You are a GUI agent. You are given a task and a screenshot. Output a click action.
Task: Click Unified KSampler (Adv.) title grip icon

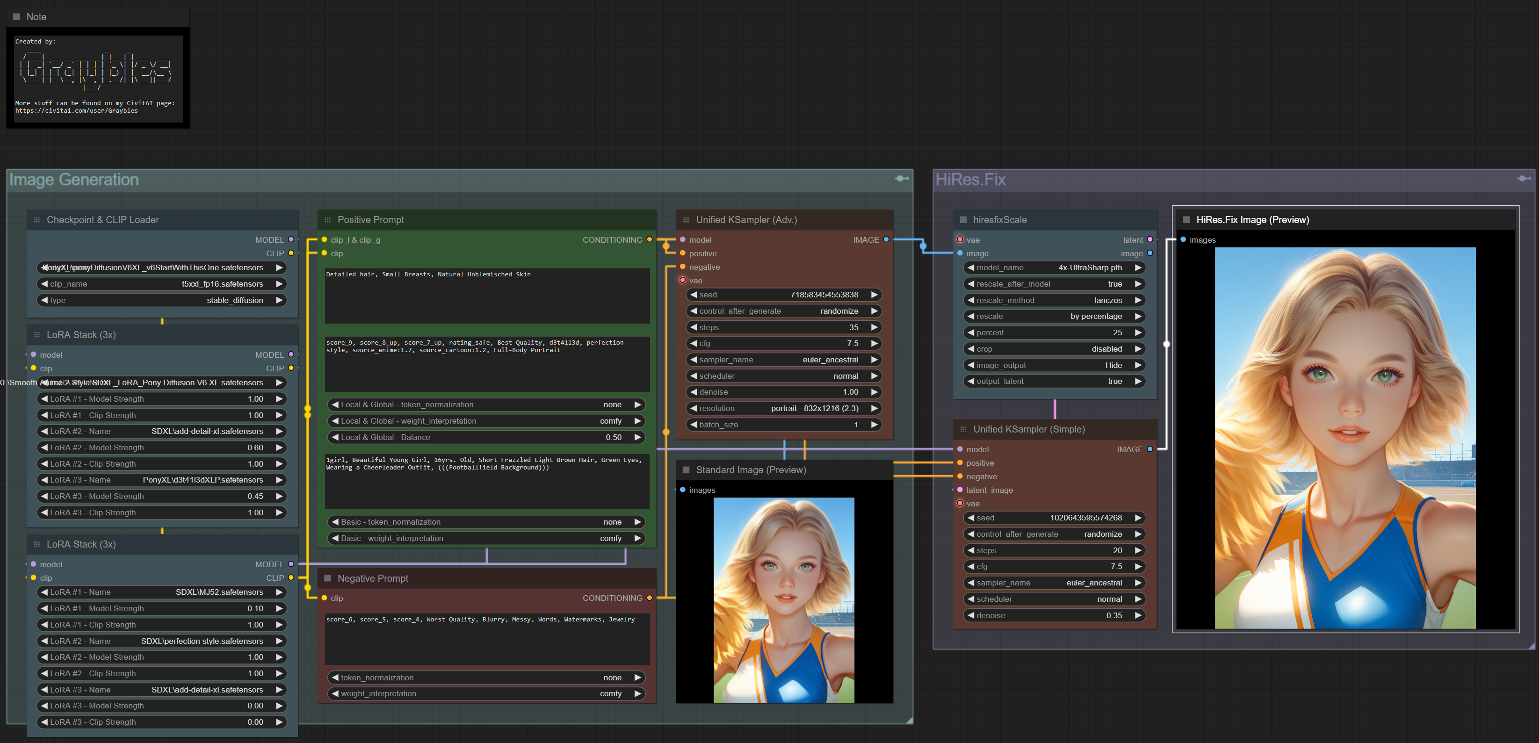(x=686, y=220)
